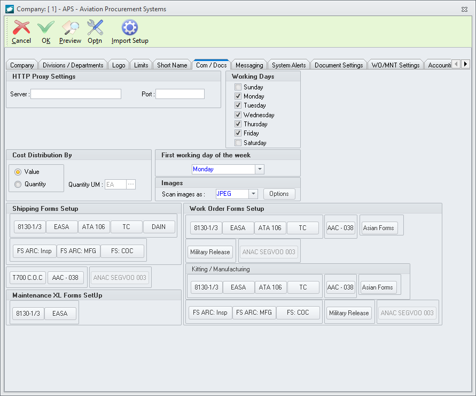The image size is (476, 396).
Task: Switch to the Logo tab
Action: point(119,65)
